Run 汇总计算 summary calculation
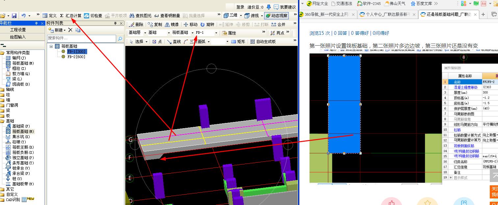Image resolution: width=498 pixels, height=205 pixels. tap(71, 15)
